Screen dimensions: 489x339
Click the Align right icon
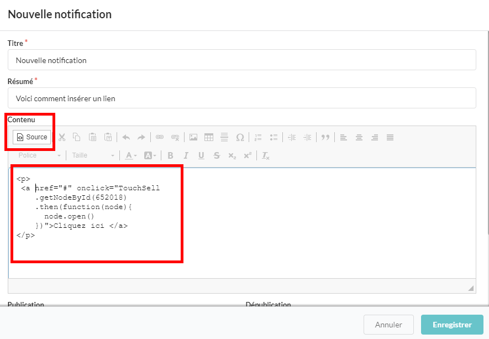[x=375, y=137]
